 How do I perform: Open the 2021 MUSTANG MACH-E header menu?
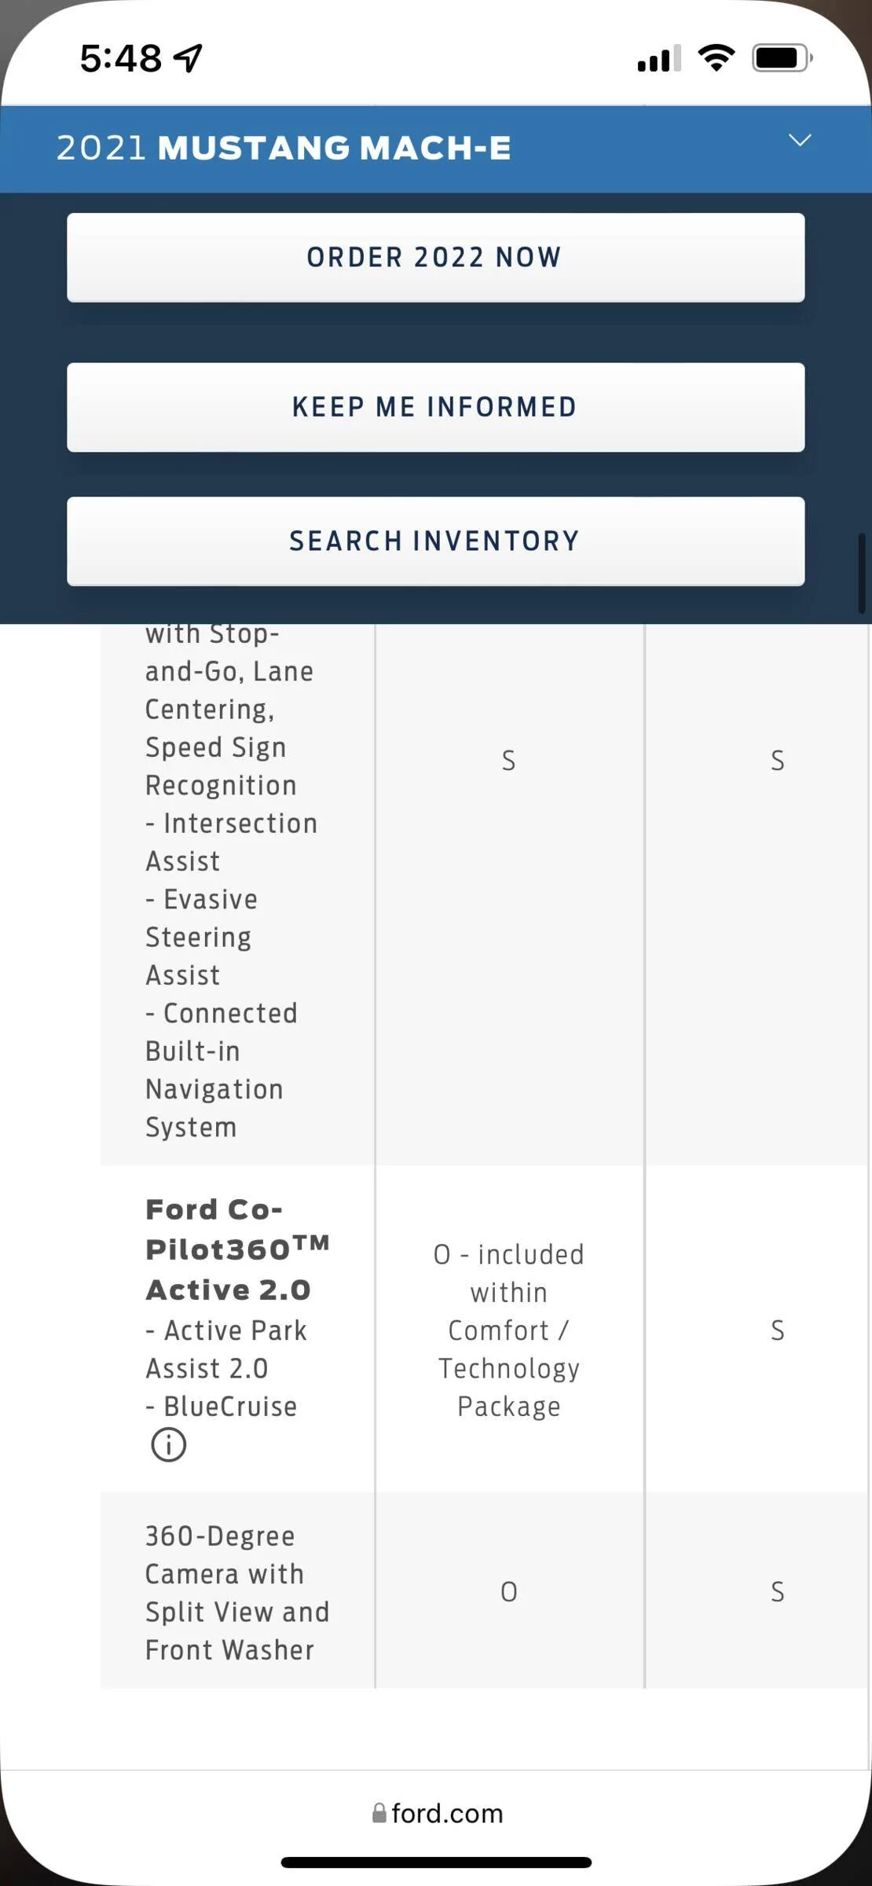[x=436, y=149]
